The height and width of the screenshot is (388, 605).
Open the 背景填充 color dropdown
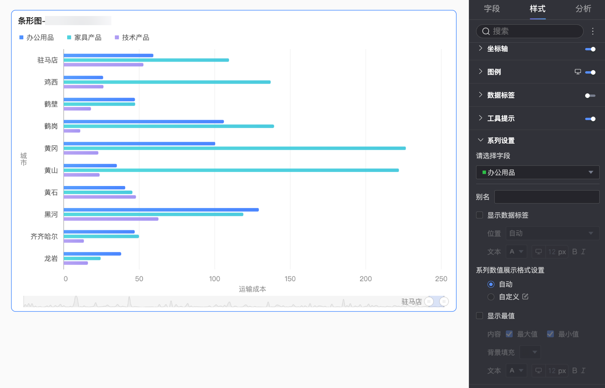[x=530, y=352]
